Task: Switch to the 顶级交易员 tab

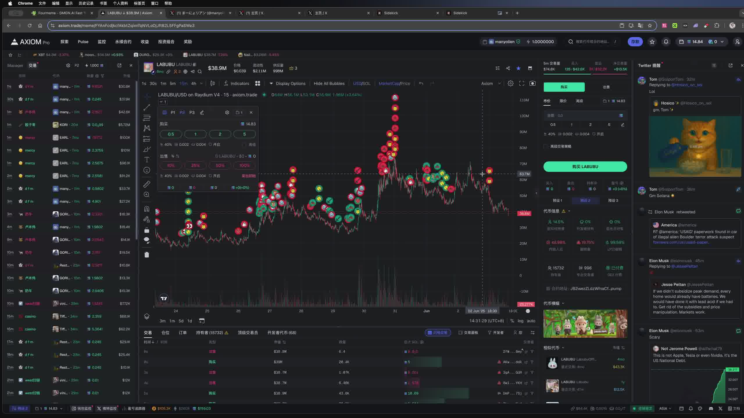Action: click(x=248, y=333)
